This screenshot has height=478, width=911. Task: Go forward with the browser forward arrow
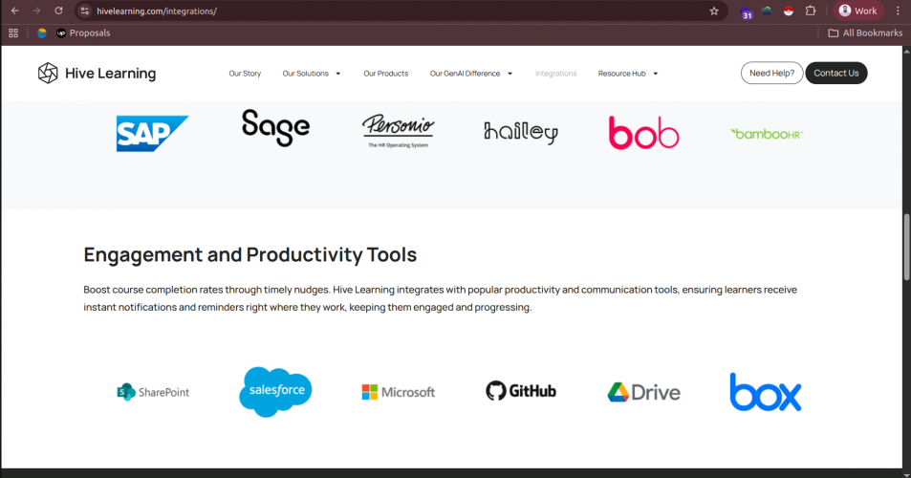[36, 11]
